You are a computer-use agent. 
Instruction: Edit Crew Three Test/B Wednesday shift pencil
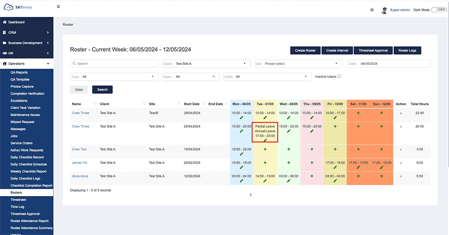(289, 118)
